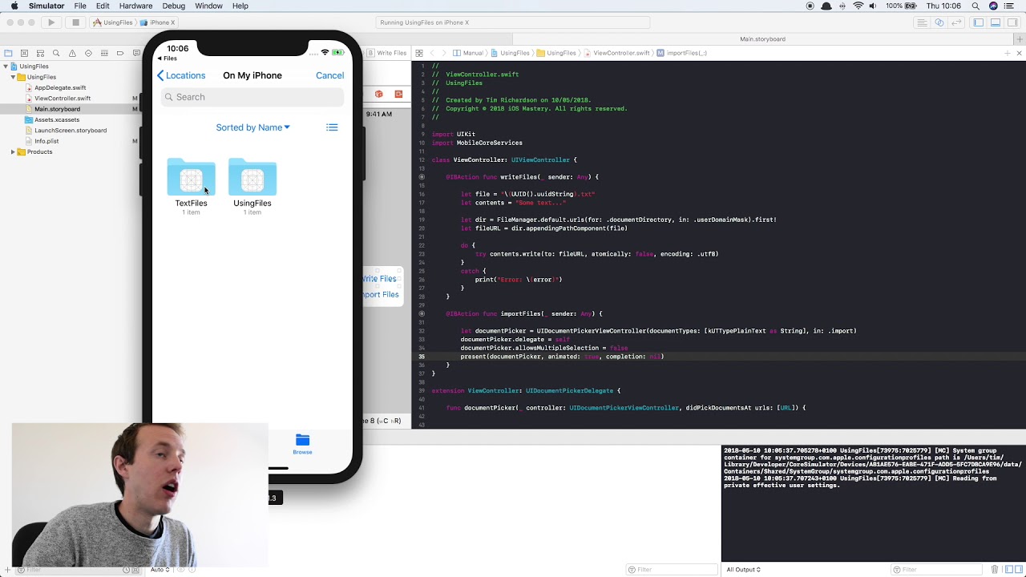Toggle writeFiles IBAction connection circle

click(x=422, y=176)
